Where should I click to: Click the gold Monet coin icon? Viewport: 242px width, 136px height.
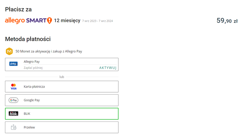pyautogui.click(x=9, y=52)
